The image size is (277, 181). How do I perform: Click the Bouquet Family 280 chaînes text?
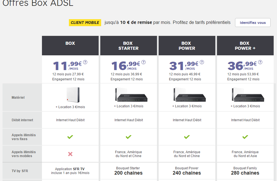coord(245,171)
